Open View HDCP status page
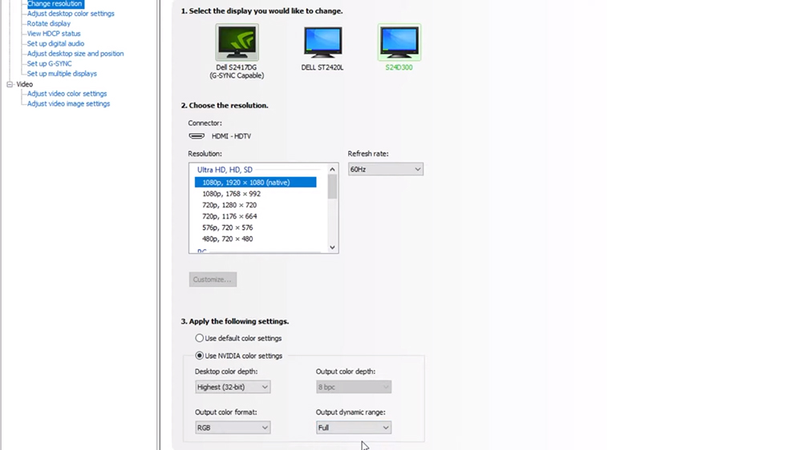The image size is (802, 450). (x=54, y=34)
